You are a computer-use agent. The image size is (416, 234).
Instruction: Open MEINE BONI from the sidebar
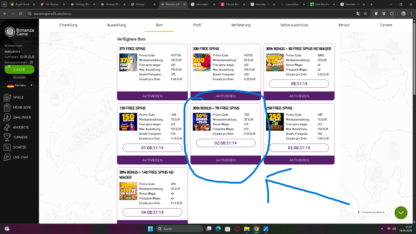[17, 107]
